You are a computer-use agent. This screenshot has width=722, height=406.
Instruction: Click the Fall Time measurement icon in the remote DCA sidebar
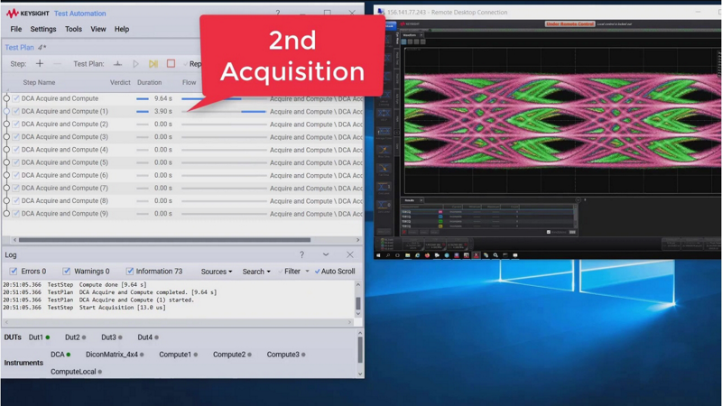pyautogui.click(x=383, y=169)
